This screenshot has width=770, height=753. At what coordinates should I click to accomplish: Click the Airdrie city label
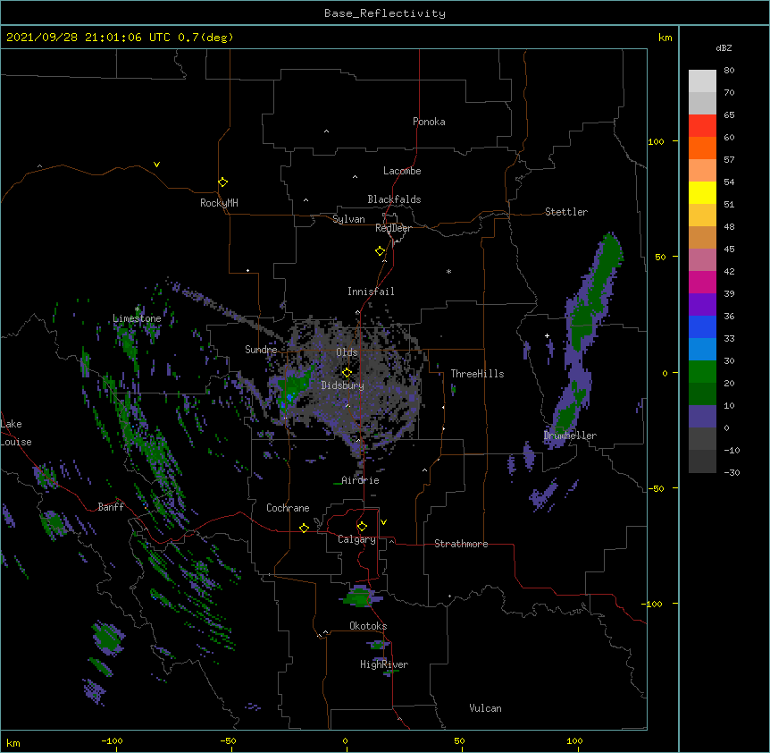pos(360,480)
